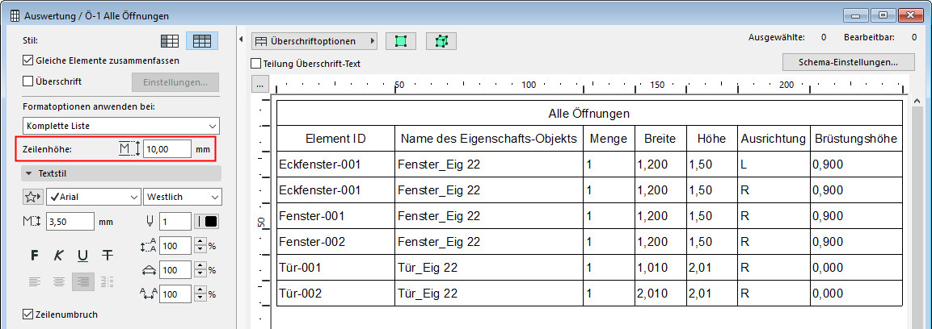The width and height of the screenshot is (932, 329).
Task: Select the Ausrichtung column header
Action: [774, 139]
